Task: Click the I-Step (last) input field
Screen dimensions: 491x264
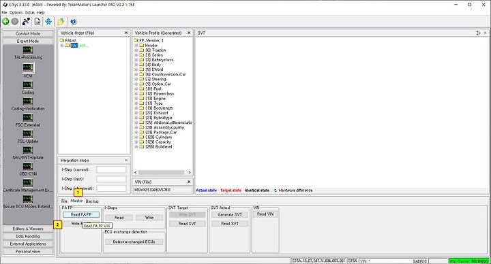Action: (111, 179)
